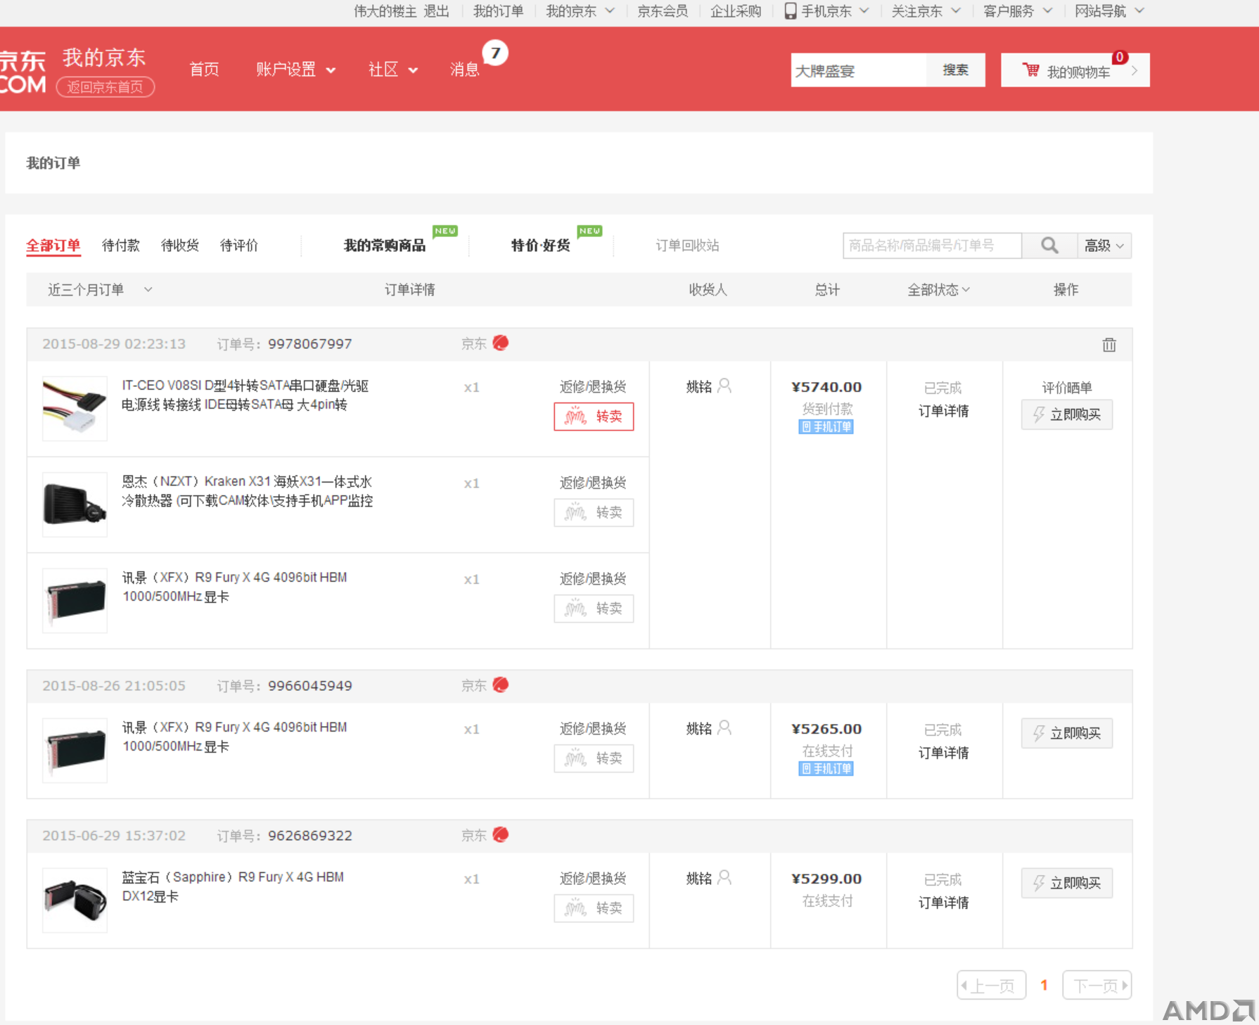This screenshot has height=1025, width=1259.
Task: Select the 待评价 tab
Action: (239, 246)
